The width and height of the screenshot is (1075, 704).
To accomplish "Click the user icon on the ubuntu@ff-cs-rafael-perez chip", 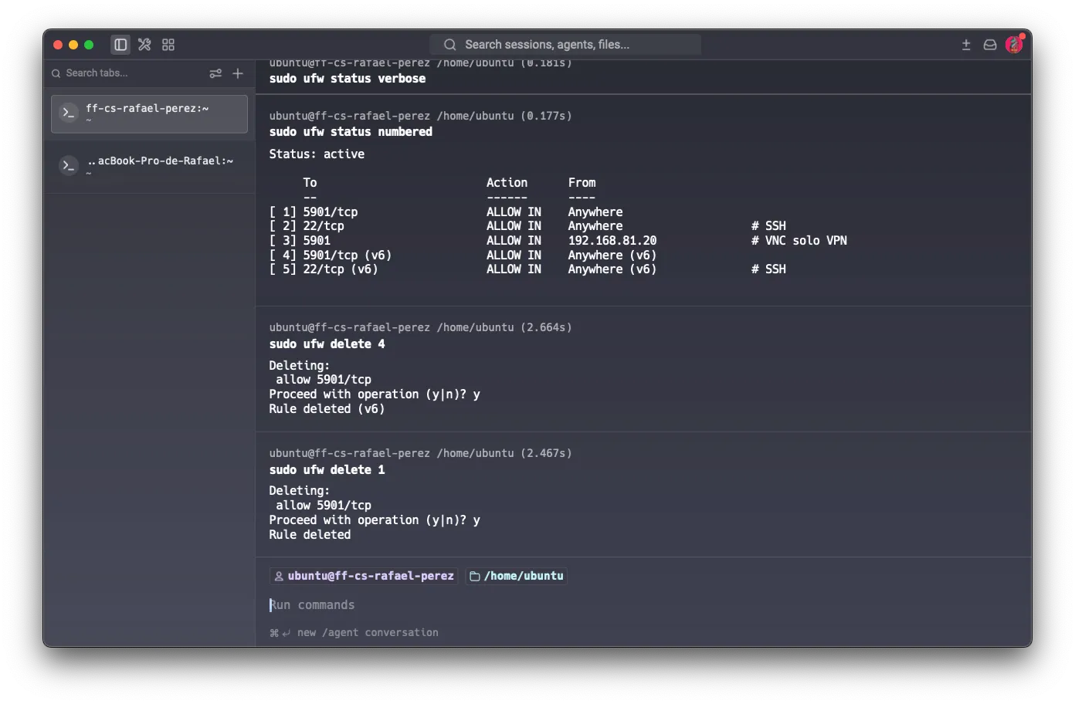I will 279,577.
